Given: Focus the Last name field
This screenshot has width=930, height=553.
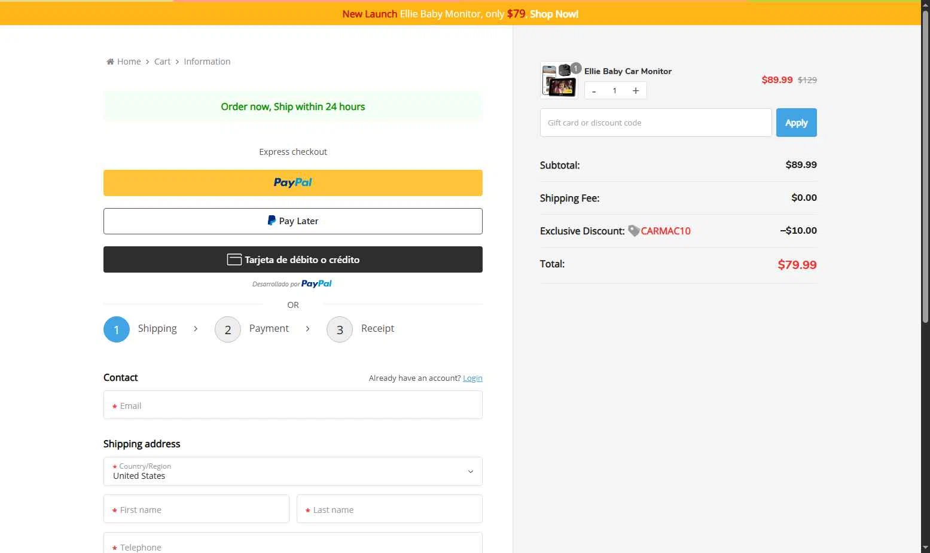Looking at the screenshot, I should coord(389,509).
